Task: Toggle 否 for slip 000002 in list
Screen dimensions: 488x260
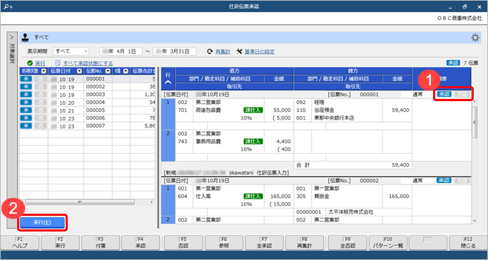Action: [41, 87]
